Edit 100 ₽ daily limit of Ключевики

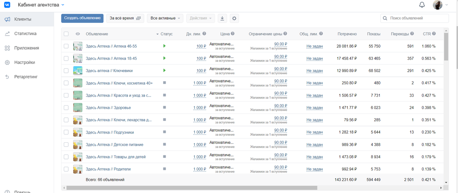pos(201,71)
